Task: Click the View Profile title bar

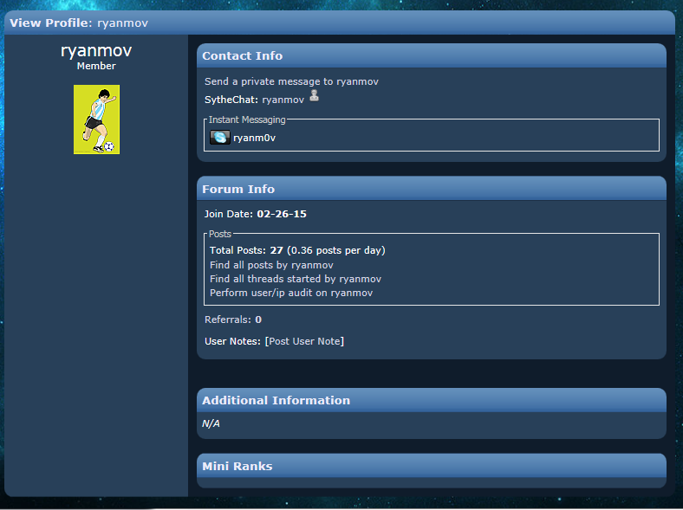Action: pos(339,23)
